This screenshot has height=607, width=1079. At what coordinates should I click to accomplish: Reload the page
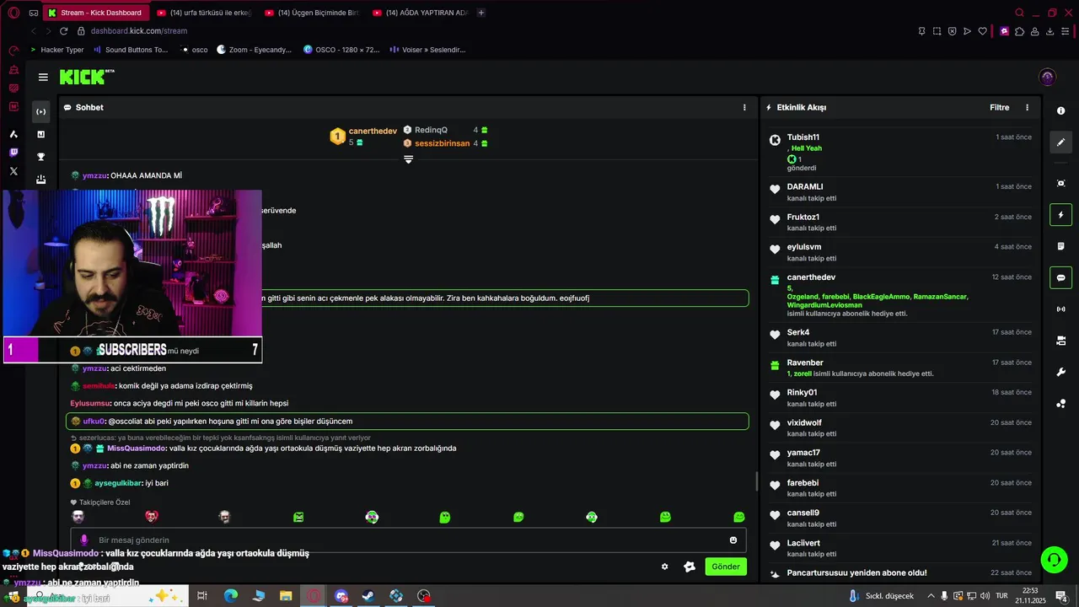click(65, 31)
